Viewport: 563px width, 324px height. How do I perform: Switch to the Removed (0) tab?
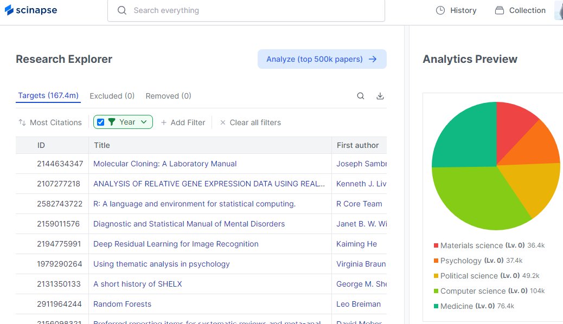pos(168,96)
